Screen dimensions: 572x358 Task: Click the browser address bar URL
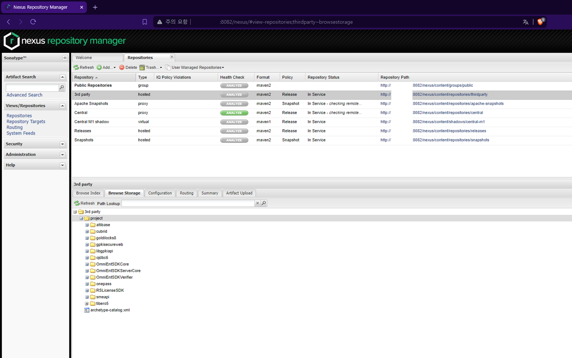pyautogui.click(x=286, y=22)
